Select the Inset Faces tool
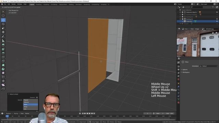This screenshot has height=123, width=219. [x=3, y=49]
